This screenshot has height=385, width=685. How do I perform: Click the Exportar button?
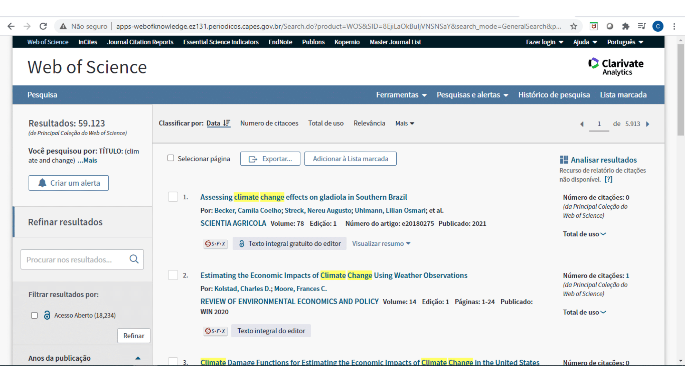[270, 159]
